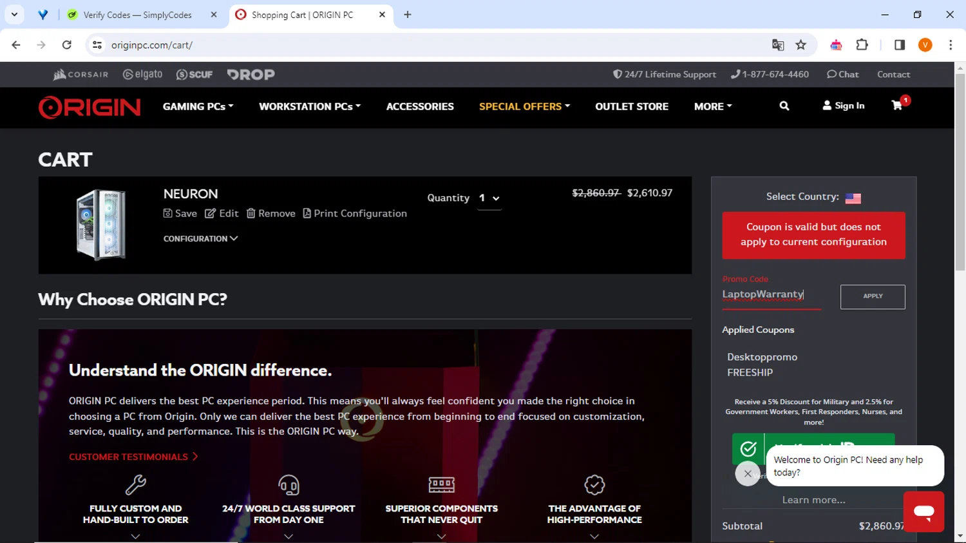Expand the Gaming PCs menu
966x543 pixels.
198,107
